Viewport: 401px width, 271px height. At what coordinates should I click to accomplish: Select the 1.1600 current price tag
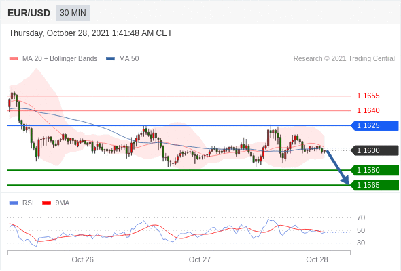coord(374,150)
